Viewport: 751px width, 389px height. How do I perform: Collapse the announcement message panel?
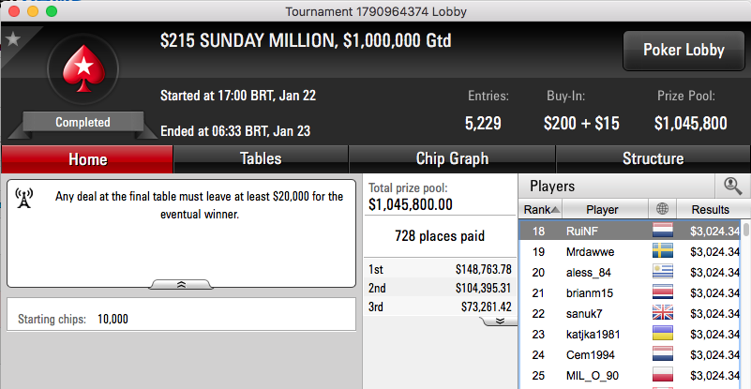(181, 285)
